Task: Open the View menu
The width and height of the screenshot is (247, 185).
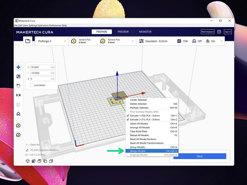Action: pyautogui.click(x=25, y=25)
